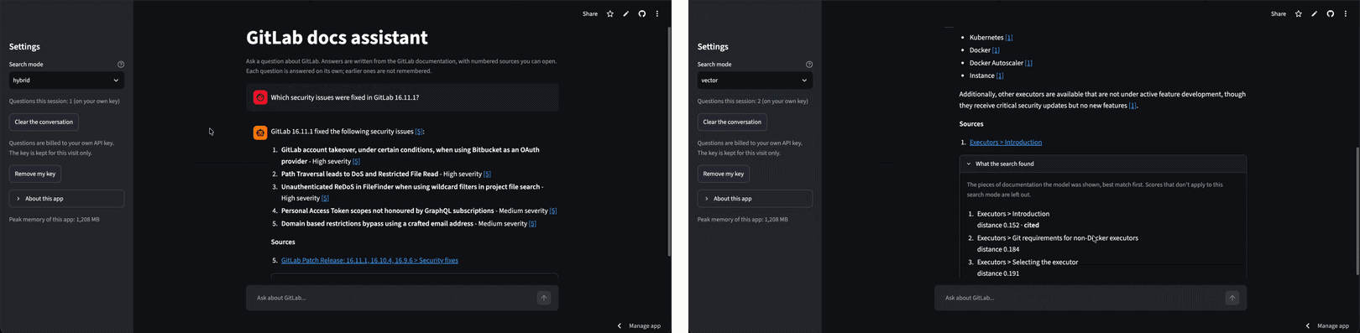Click [5] citation after Personal Access Token item

pyautogui.click(x=553, y=211)
